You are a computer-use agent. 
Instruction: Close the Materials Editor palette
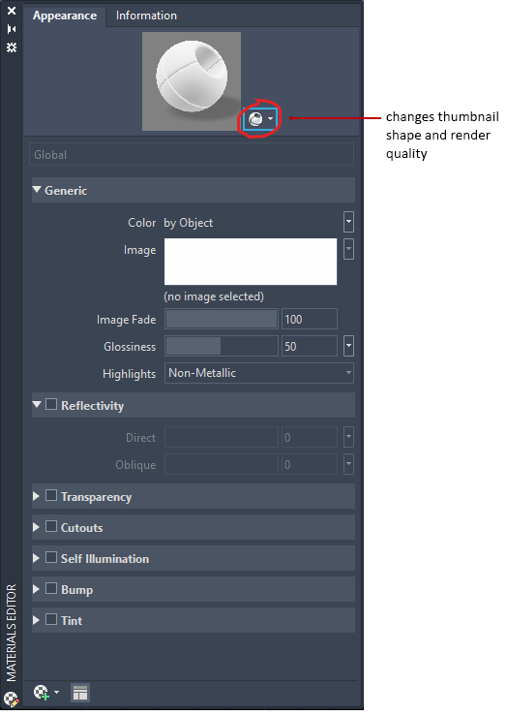(12, 10)
